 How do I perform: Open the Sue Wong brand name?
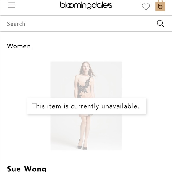tap(27, 169)
